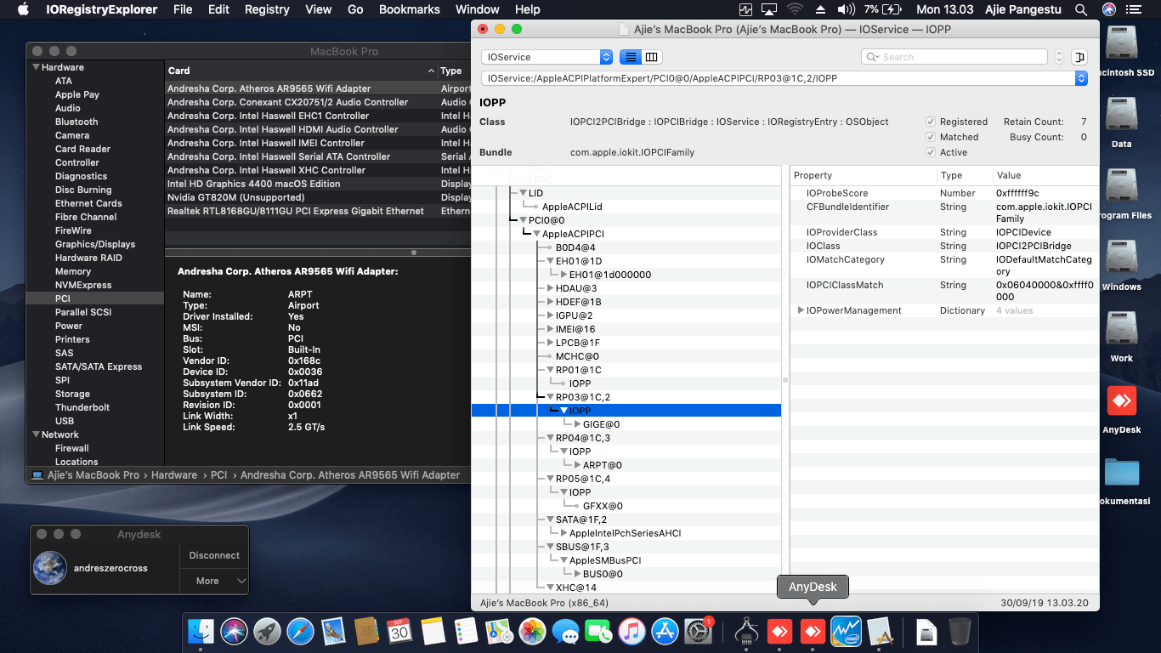1161x653 pixels.
Task: Toggle the Matched checkbox
Action: 931,137
